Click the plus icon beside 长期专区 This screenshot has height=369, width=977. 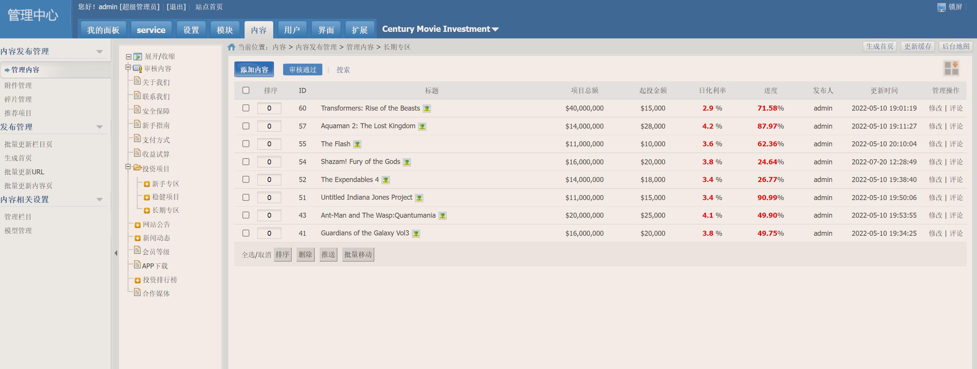147,210
